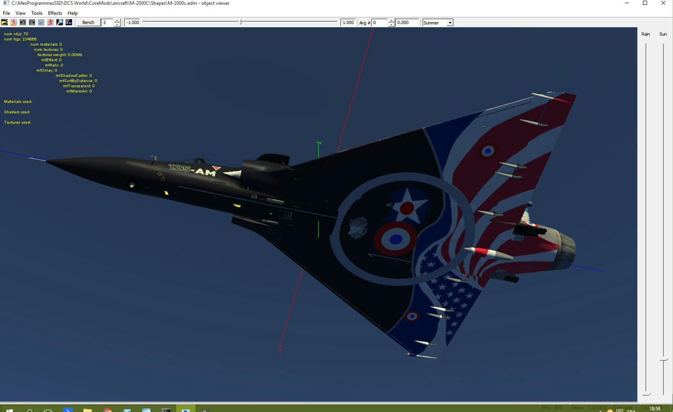Click the blue globe toolbar icon
673x412 pixels.
[x=41, y=23]
